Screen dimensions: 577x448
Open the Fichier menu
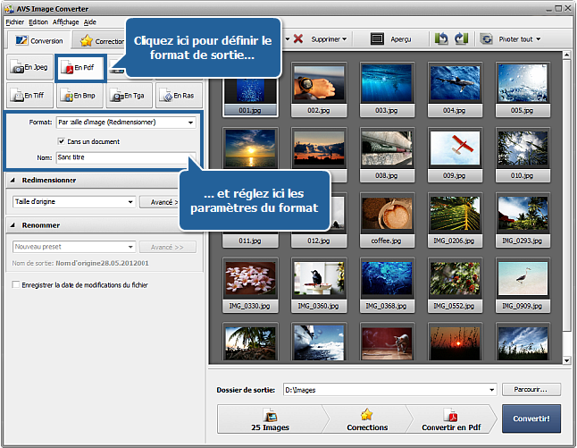pos(14,21)
